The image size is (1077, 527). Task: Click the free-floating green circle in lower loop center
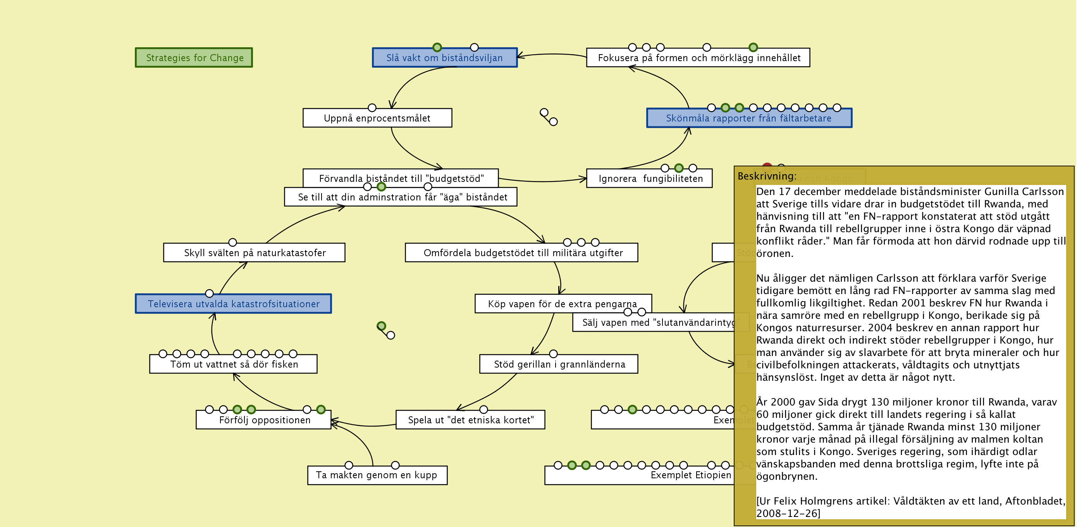tap(381, 326)
